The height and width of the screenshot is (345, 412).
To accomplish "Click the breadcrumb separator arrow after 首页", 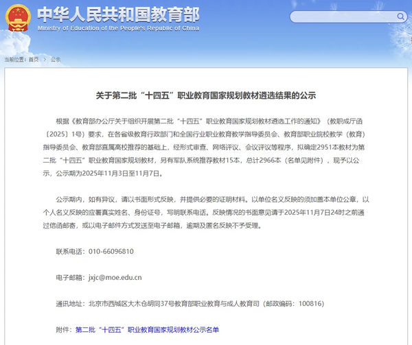I will pos(45,60).
